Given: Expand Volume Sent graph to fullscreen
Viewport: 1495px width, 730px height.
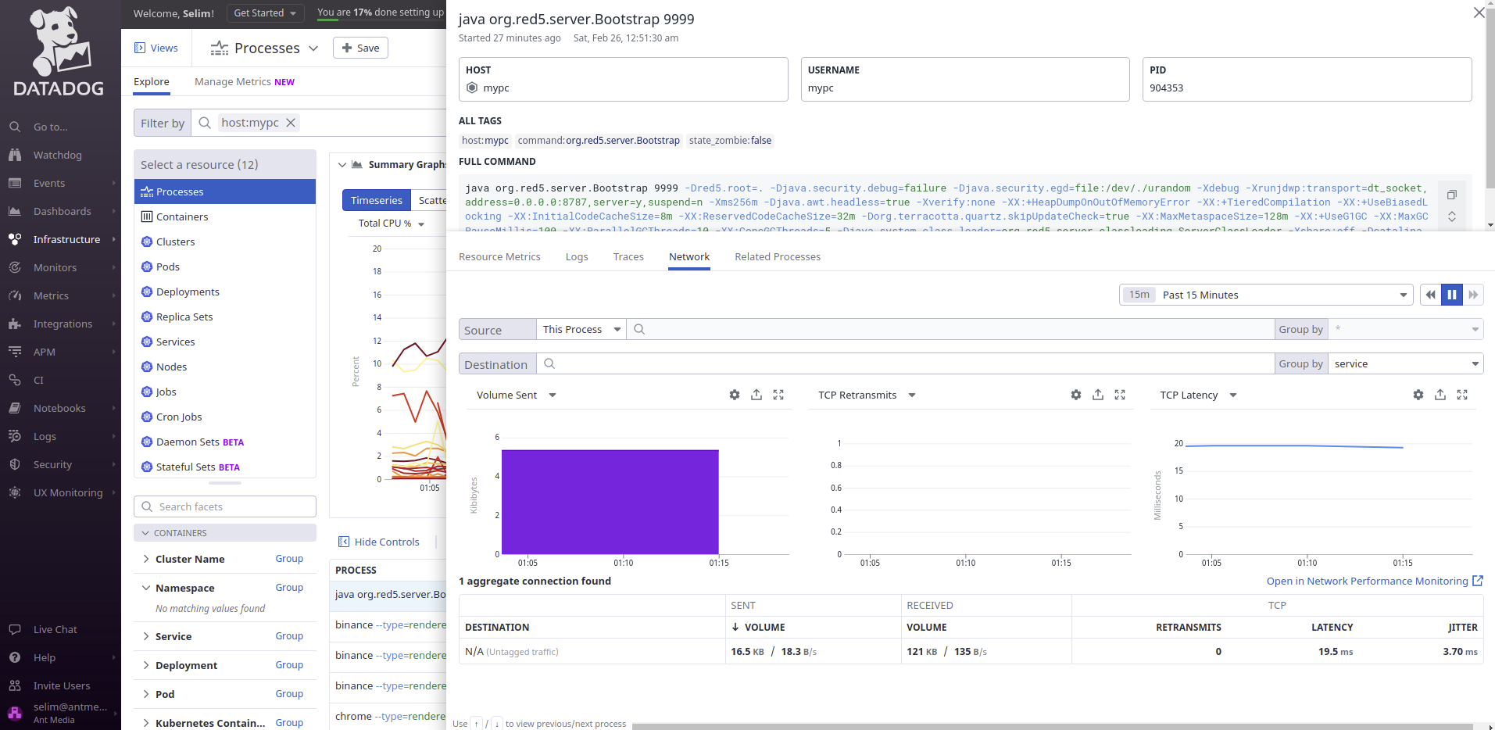Looking at the screenshot, I should click(778, 395).
